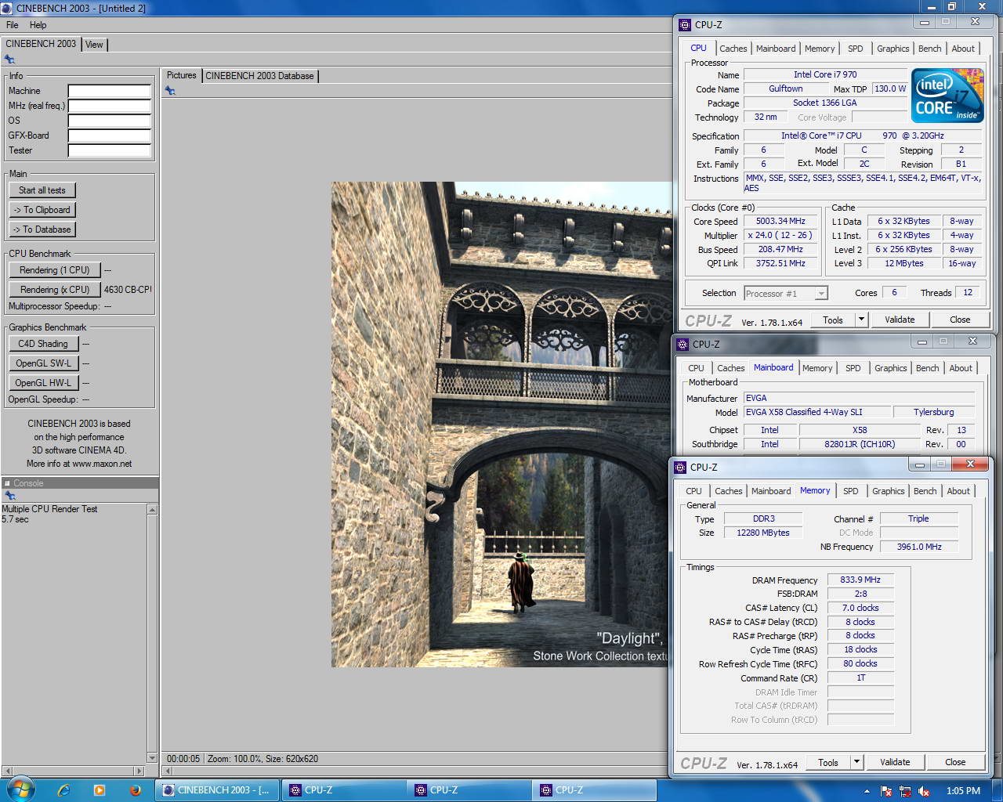Open the Bench tab in the CPU-tab CPU-Z window
Viewport: 1003px width, 802px height.
[x=929, y=49]
